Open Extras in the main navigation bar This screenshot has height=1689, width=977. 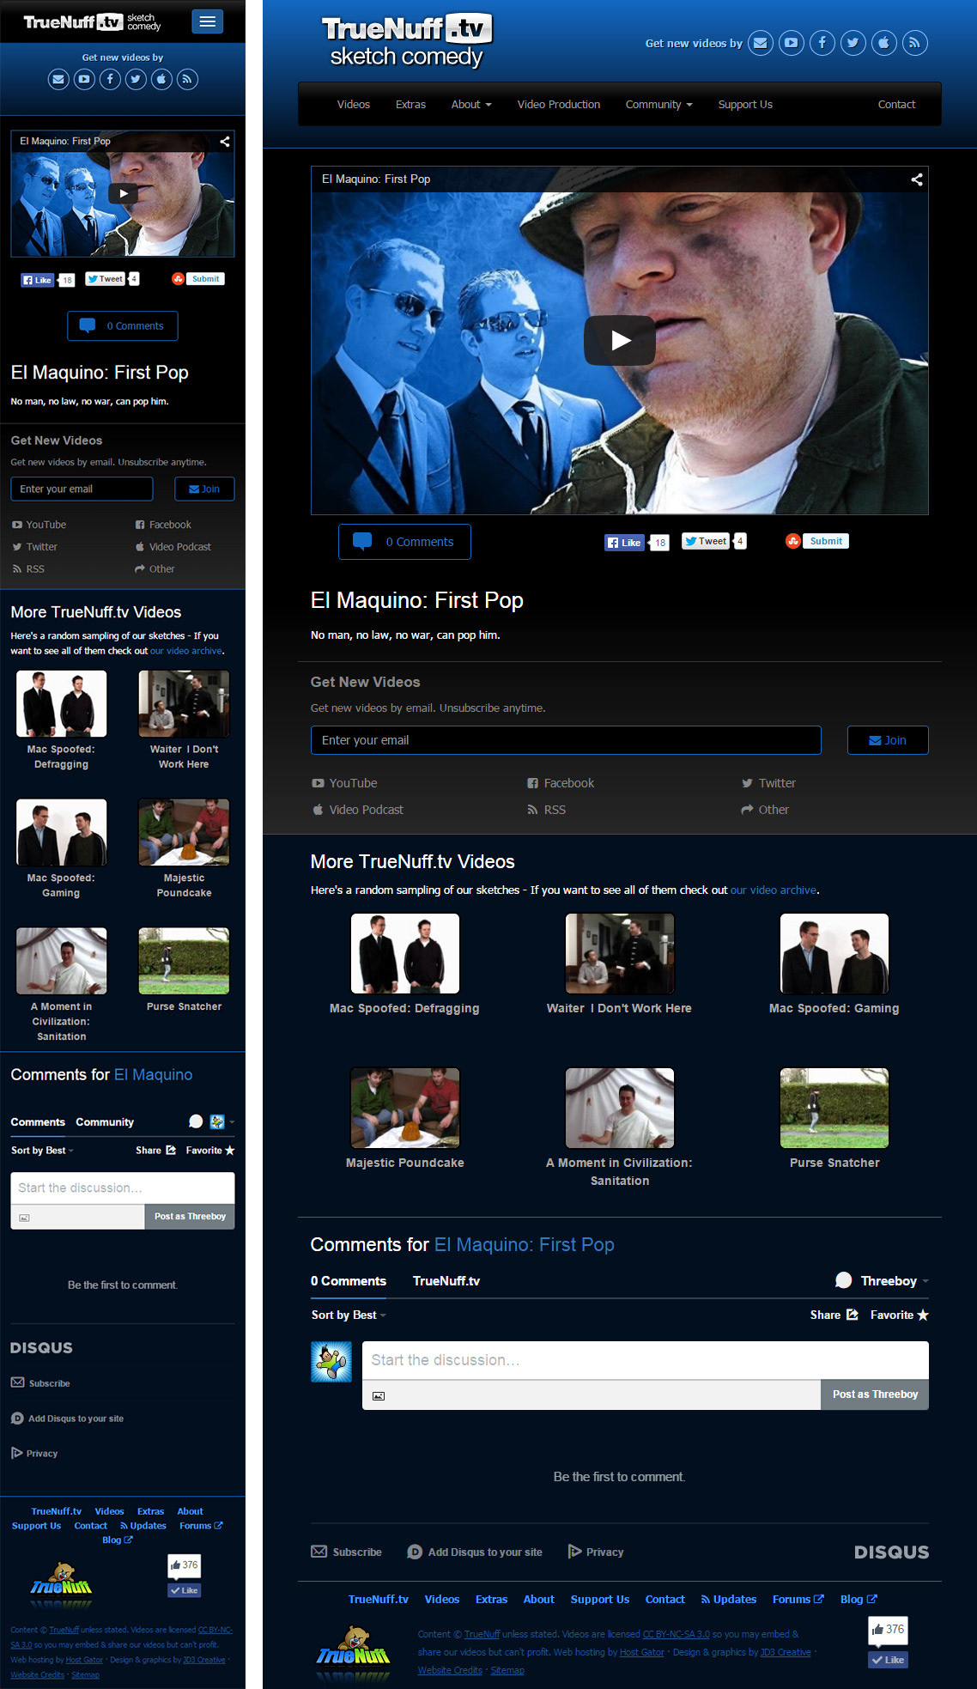coord(410,105)
